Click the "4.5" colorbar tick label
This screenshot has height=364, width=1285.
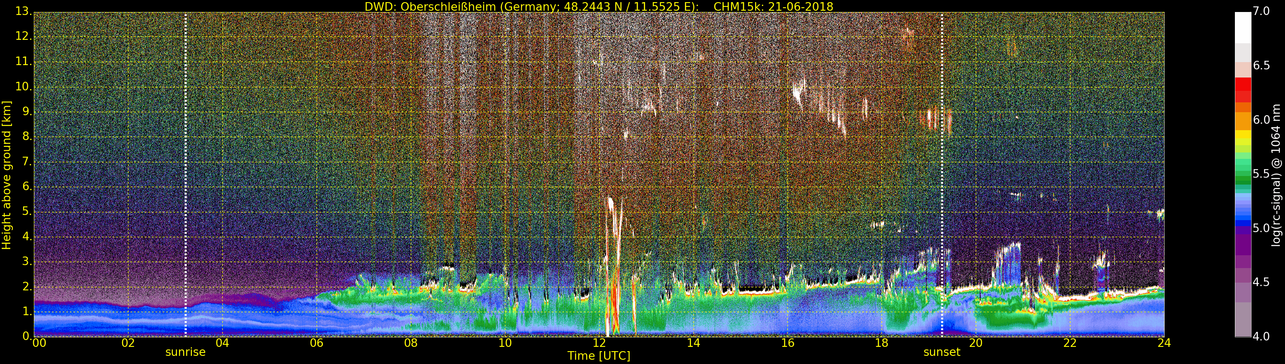(x=1261, y=282)
